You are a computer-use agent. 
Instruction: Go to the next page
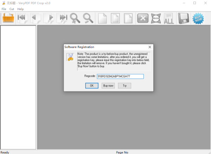pos(49,18)
